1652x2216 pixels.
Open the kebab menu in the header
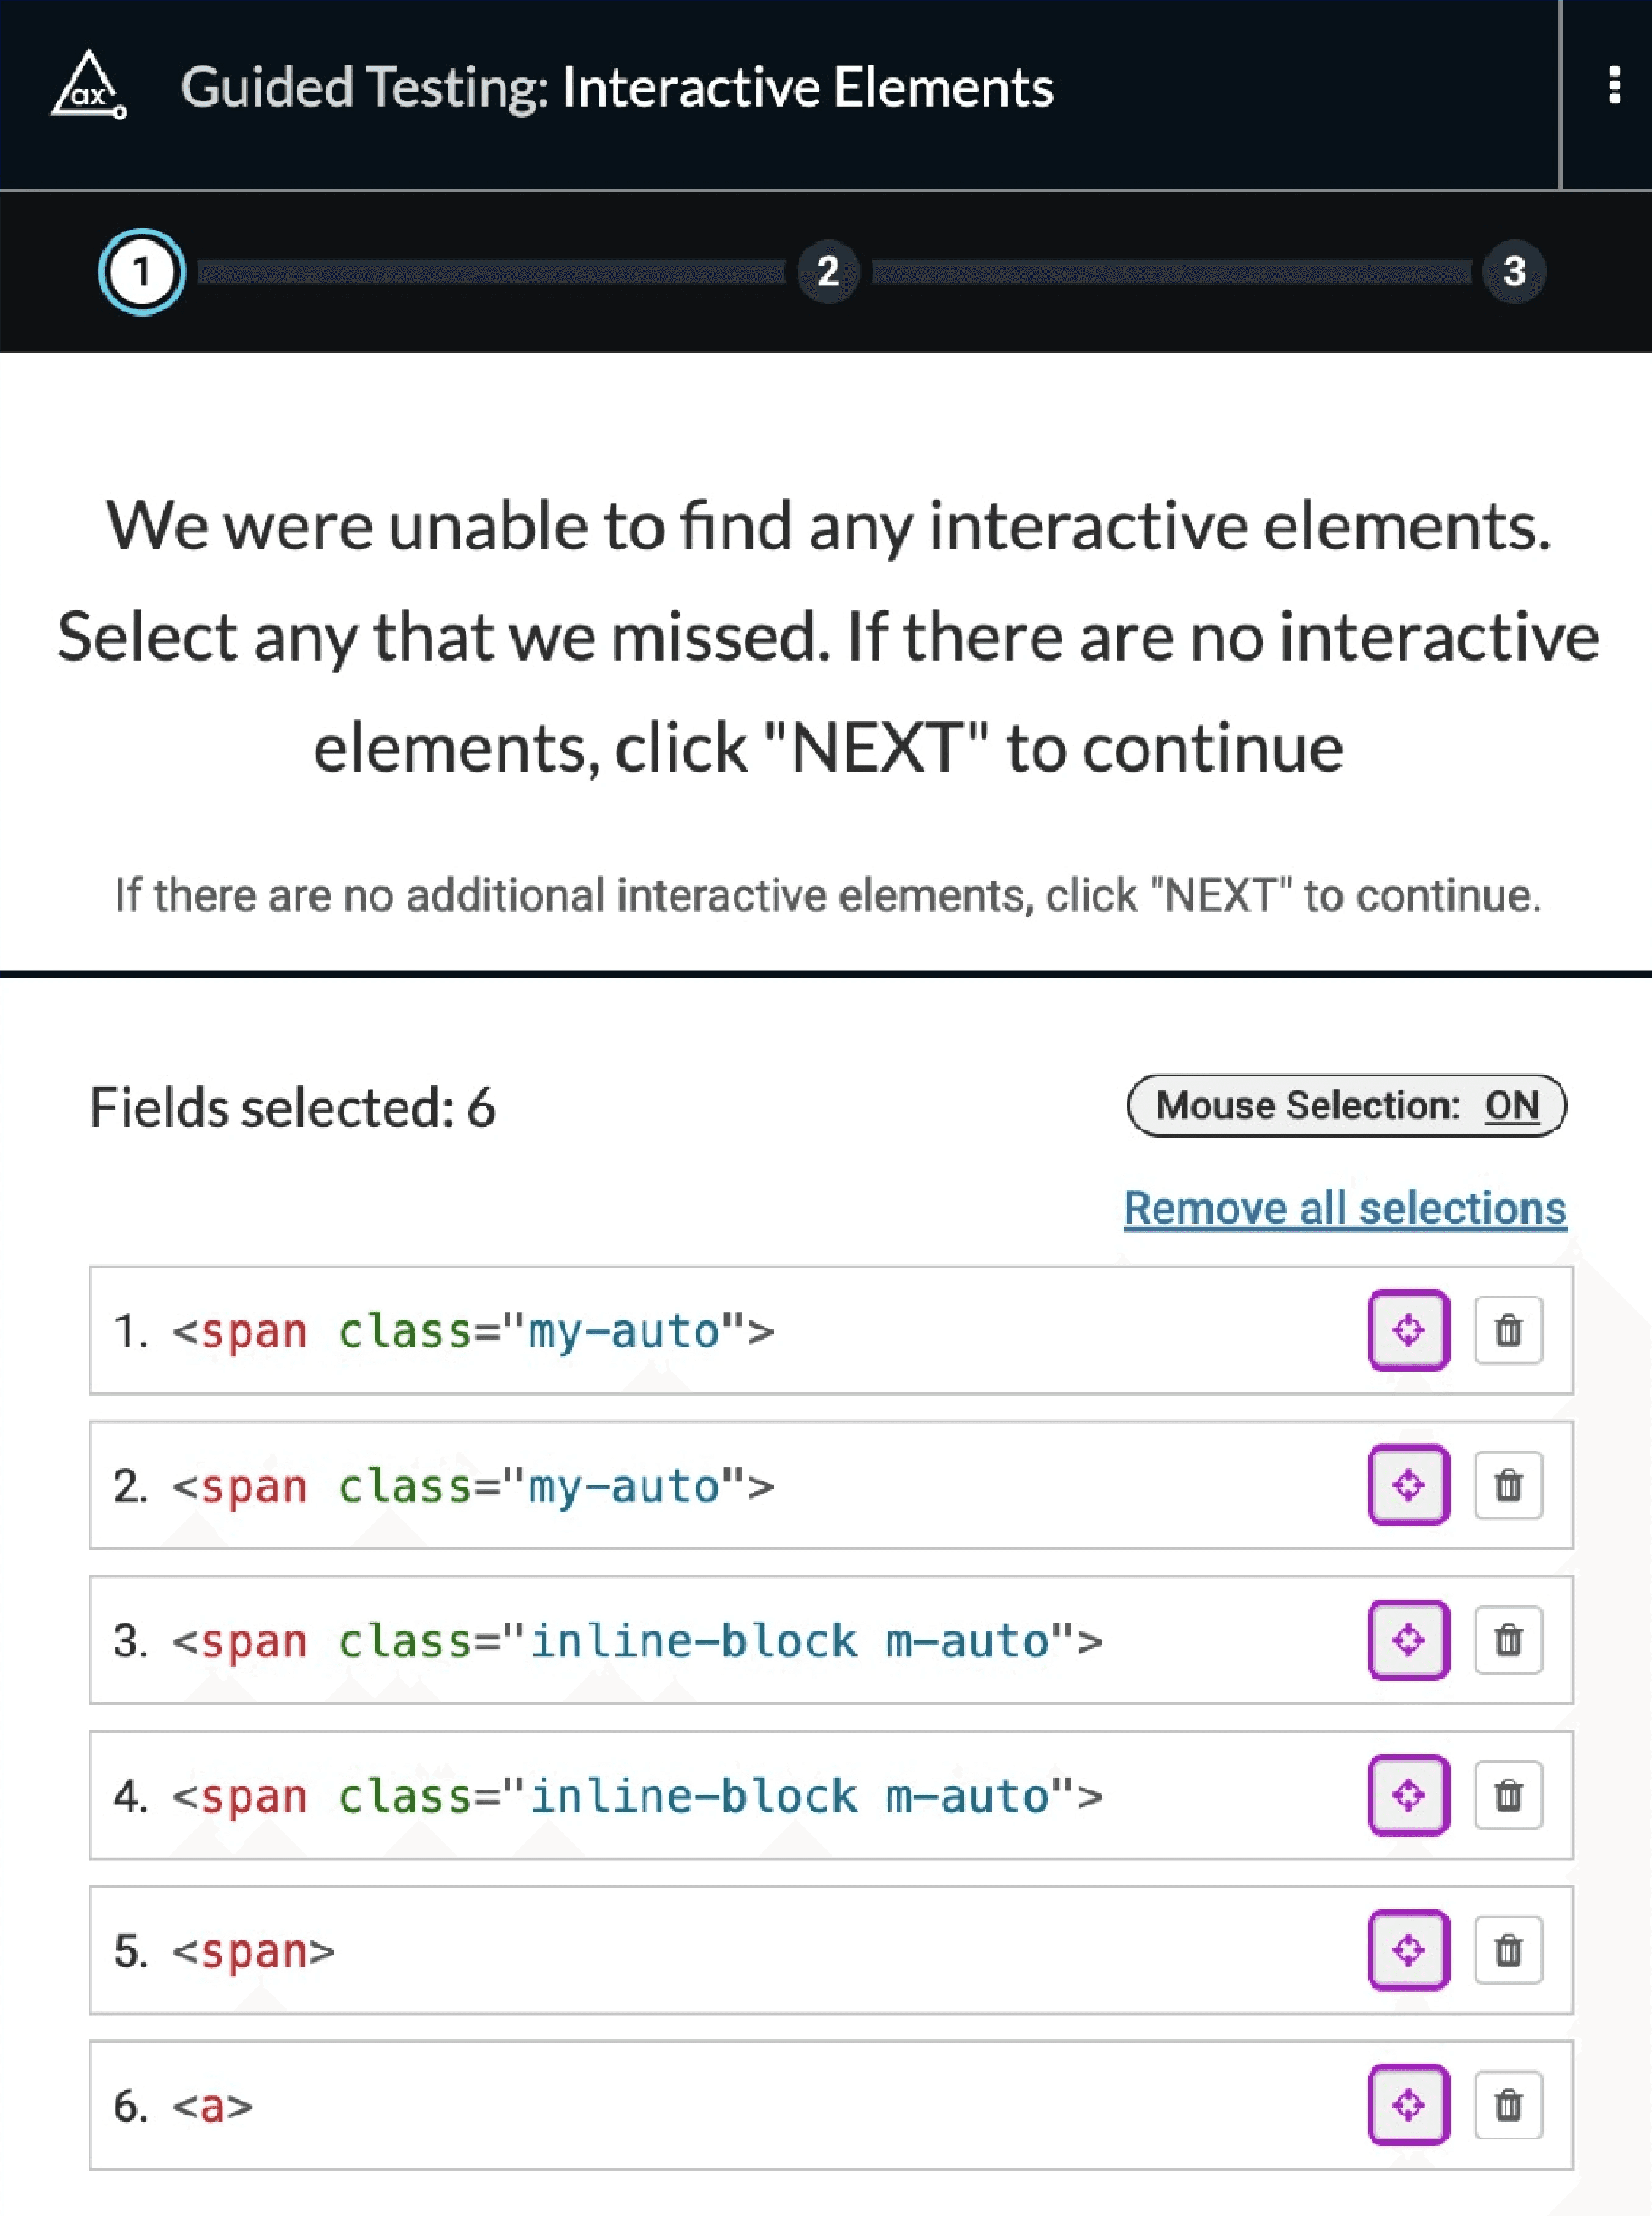1613,88
